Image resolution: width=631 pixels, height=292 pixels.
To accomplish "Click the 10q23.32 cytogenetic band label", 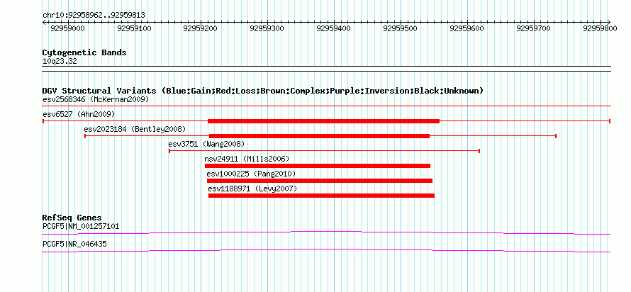I will coord(60,62).
